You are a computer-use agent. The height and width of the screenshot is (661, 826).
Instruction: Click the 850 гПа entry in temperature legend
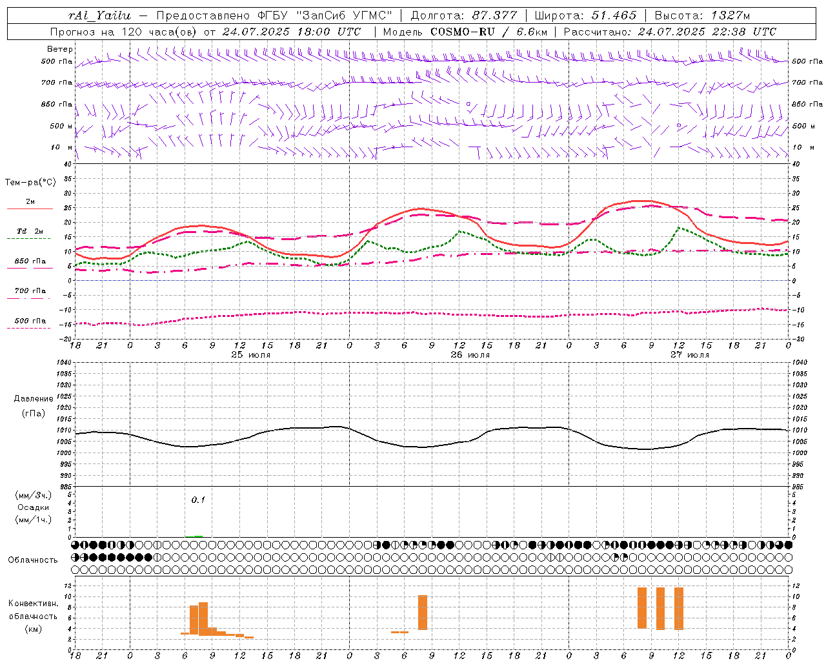(30, 261)
